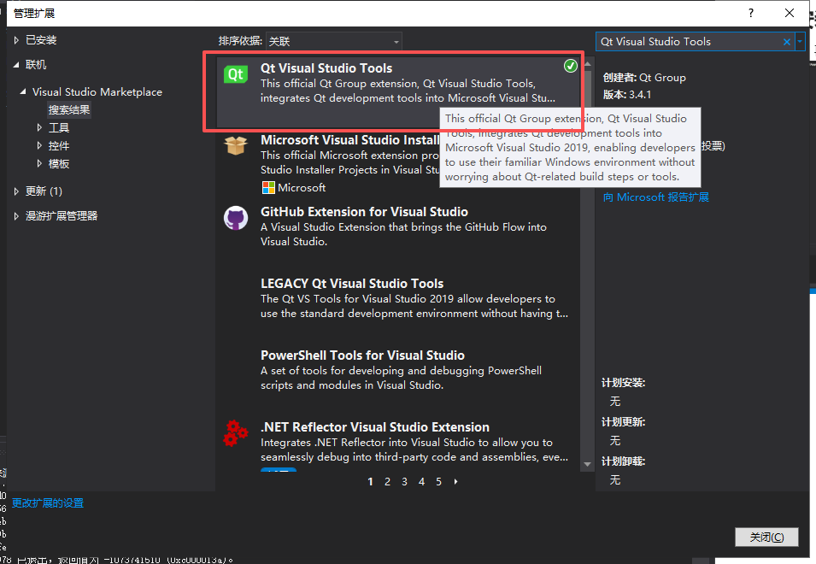
Task: Select GitHub Extension for Visual Studio result
Action: click(x=364, y=212)
